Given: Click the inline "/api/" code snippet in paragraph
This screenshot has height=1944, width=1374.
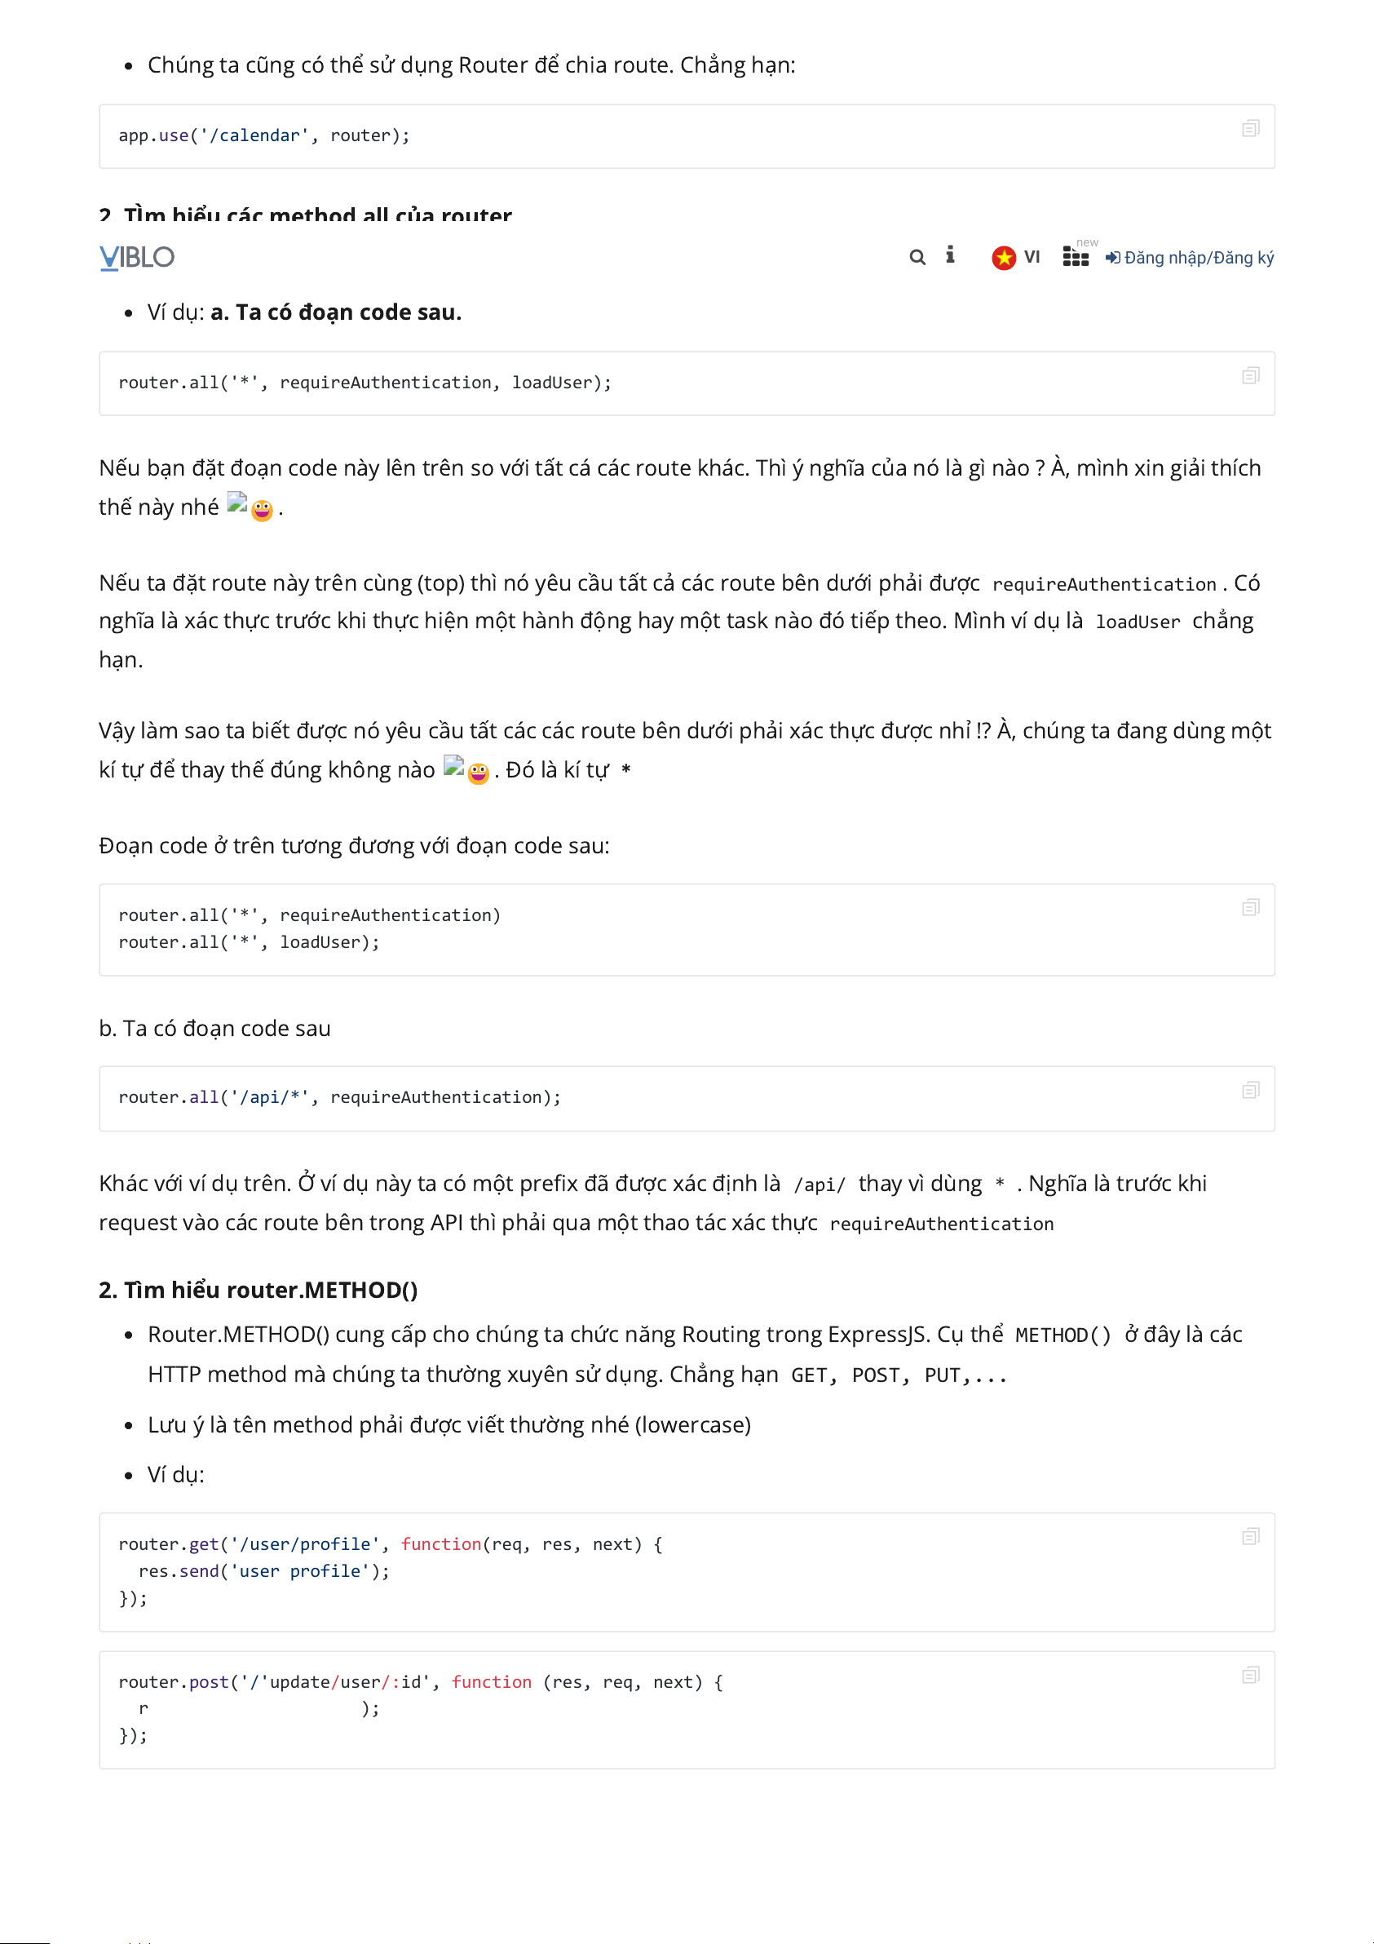Looking at the screenshot, I should (x=819, y=1185).
